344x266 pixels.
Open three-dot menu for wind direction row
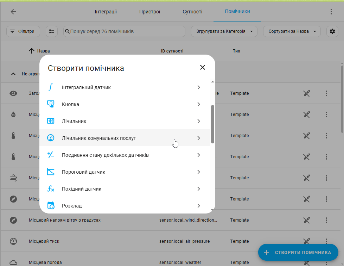[326, 220]
